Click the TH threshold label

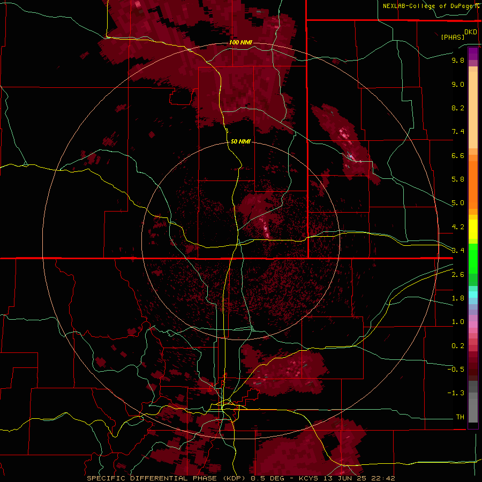[x=460, y=417]
